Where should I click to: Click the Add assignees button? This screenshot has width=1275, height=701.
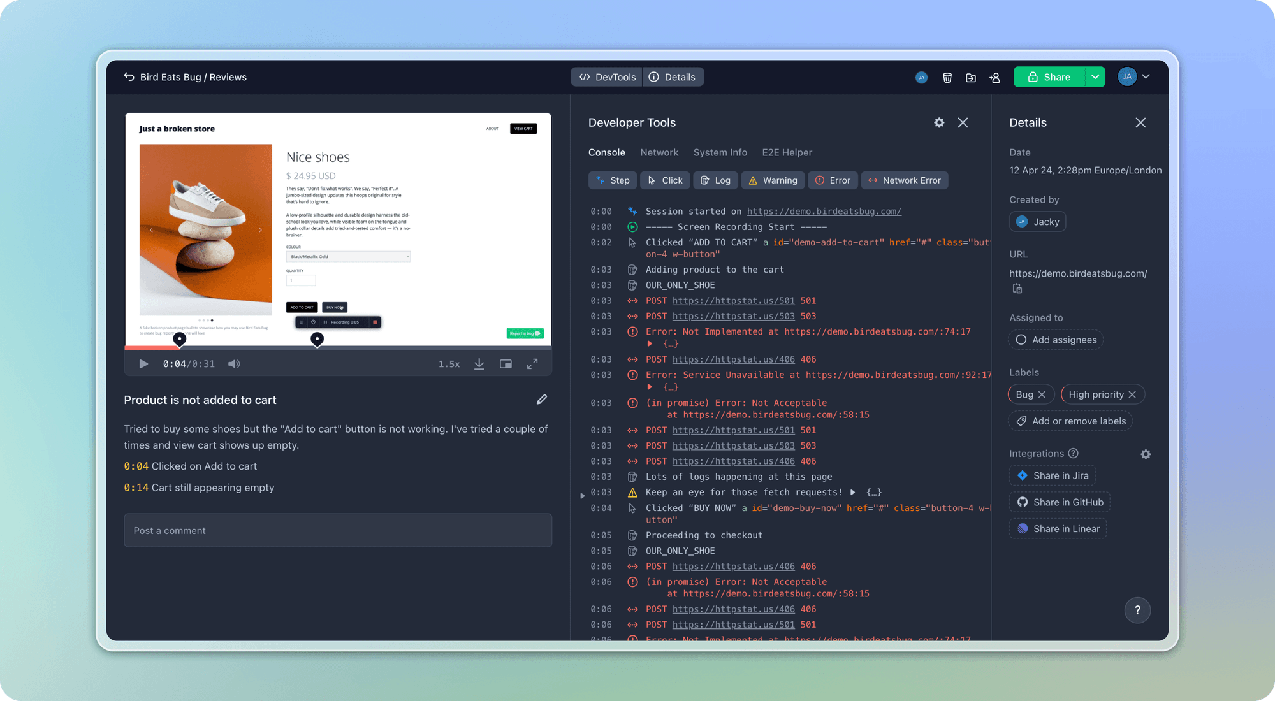[1056, 340]
